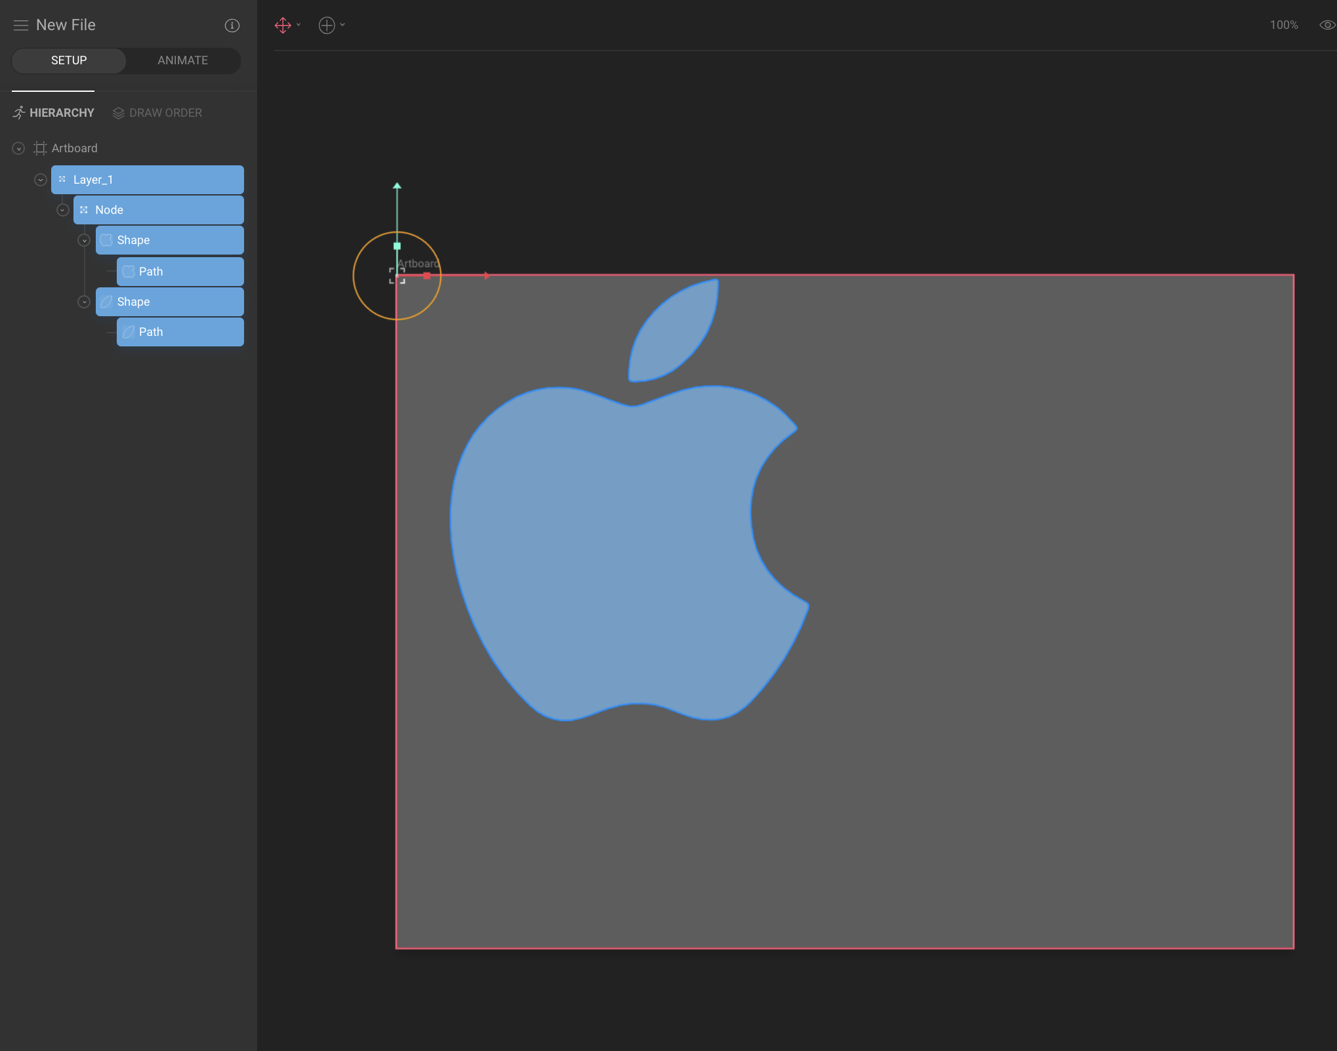Click the Node row's node icon
1337x1051 pixels.
84,210
